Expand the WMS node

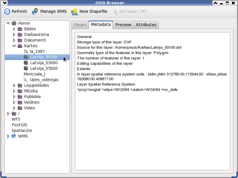tap(8, 136)
